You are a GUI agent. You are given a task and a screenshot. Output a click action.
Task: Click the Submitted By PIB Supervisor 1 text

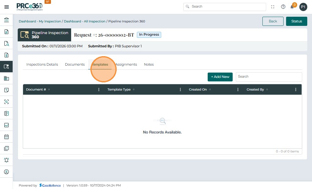(115, 46)
